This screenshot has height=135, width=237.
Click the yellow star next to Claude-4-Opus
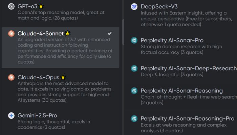coord(63,77)
